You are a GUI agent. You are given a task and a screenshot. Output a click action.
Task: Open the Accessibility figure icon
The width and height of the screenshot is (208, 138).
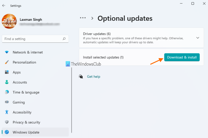tap(7, 112)
